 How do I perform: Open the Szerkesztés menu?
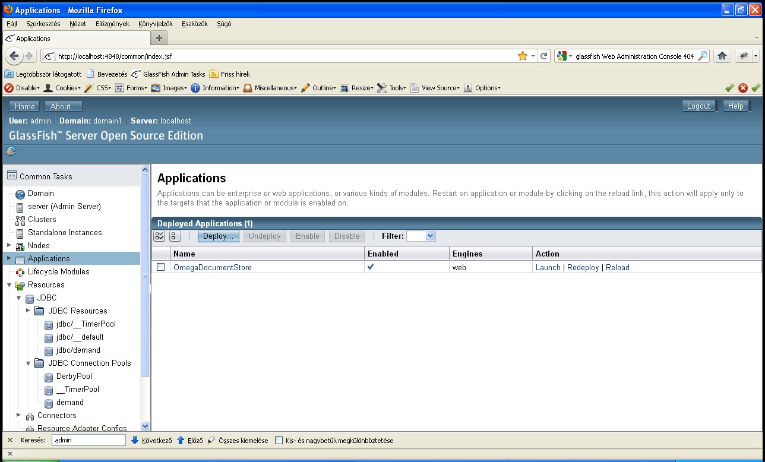[43, 24]
